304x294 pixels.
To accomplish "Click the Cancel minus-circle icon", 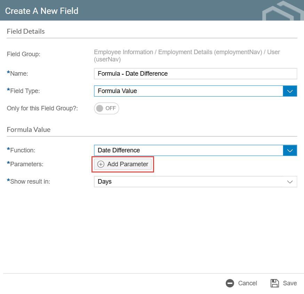I will point(230,283).
